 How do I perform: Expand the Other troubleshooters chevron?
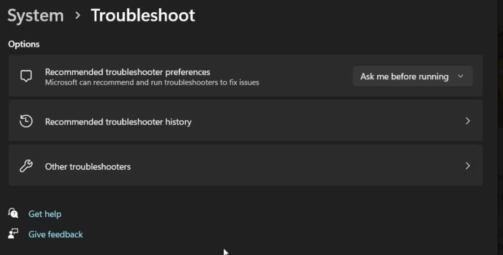tap(468, 166)
